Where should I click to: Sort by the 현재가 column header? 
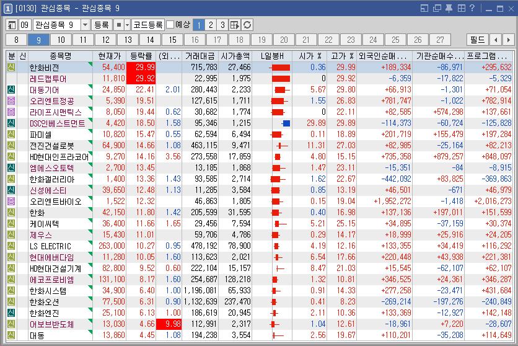pyautogui.click(x=110, y=56)
